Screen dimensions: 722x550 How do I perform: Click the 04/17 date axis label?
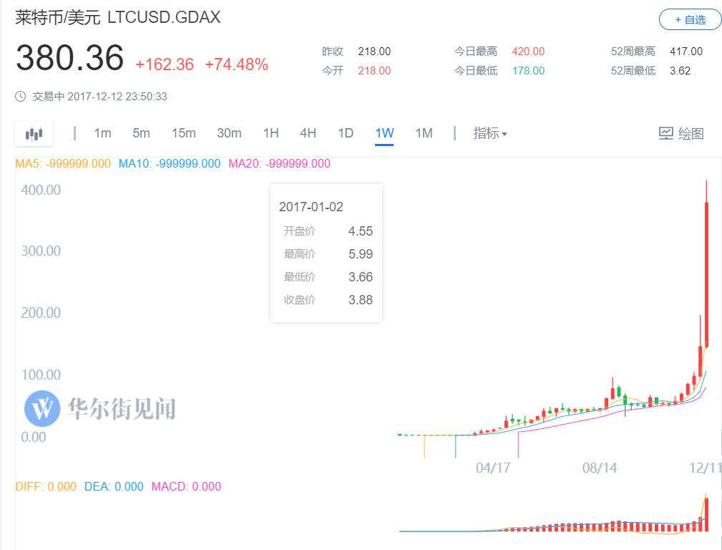click(493, 468)
